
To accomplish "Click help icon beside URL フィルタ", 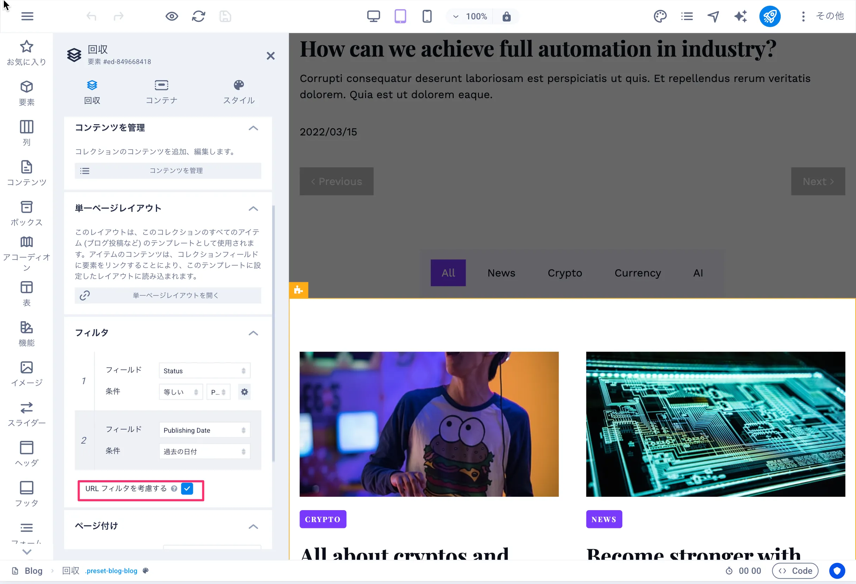I will [174, 489].
